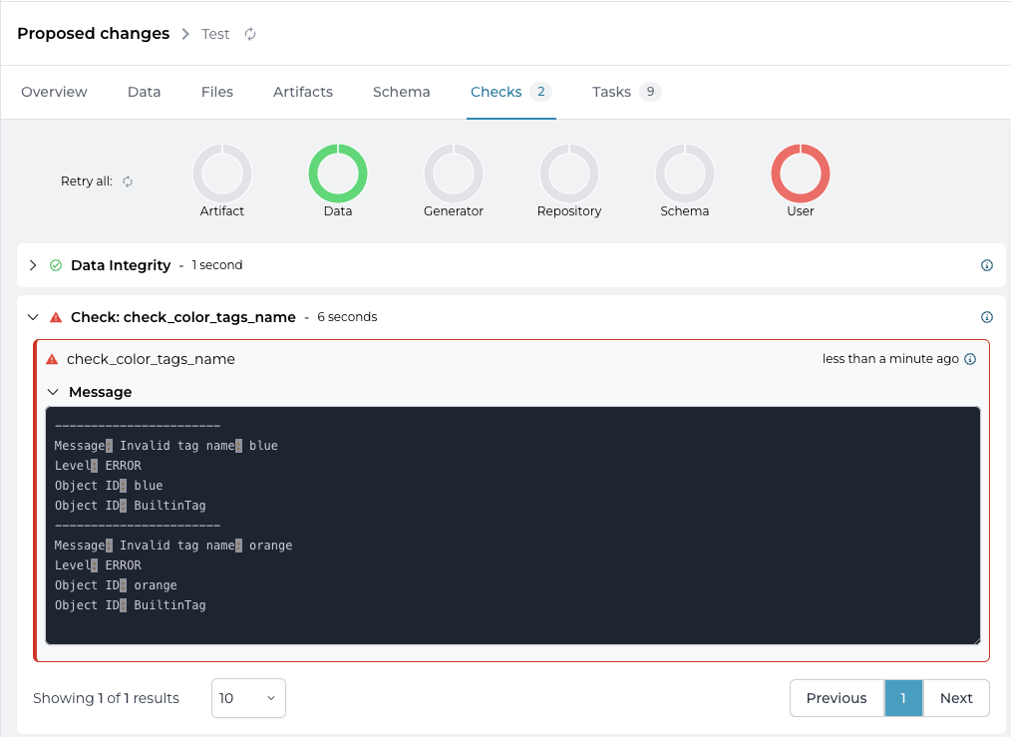Expand the Data Integrity section
This screenshot has width=1011, height=737.
33,265
